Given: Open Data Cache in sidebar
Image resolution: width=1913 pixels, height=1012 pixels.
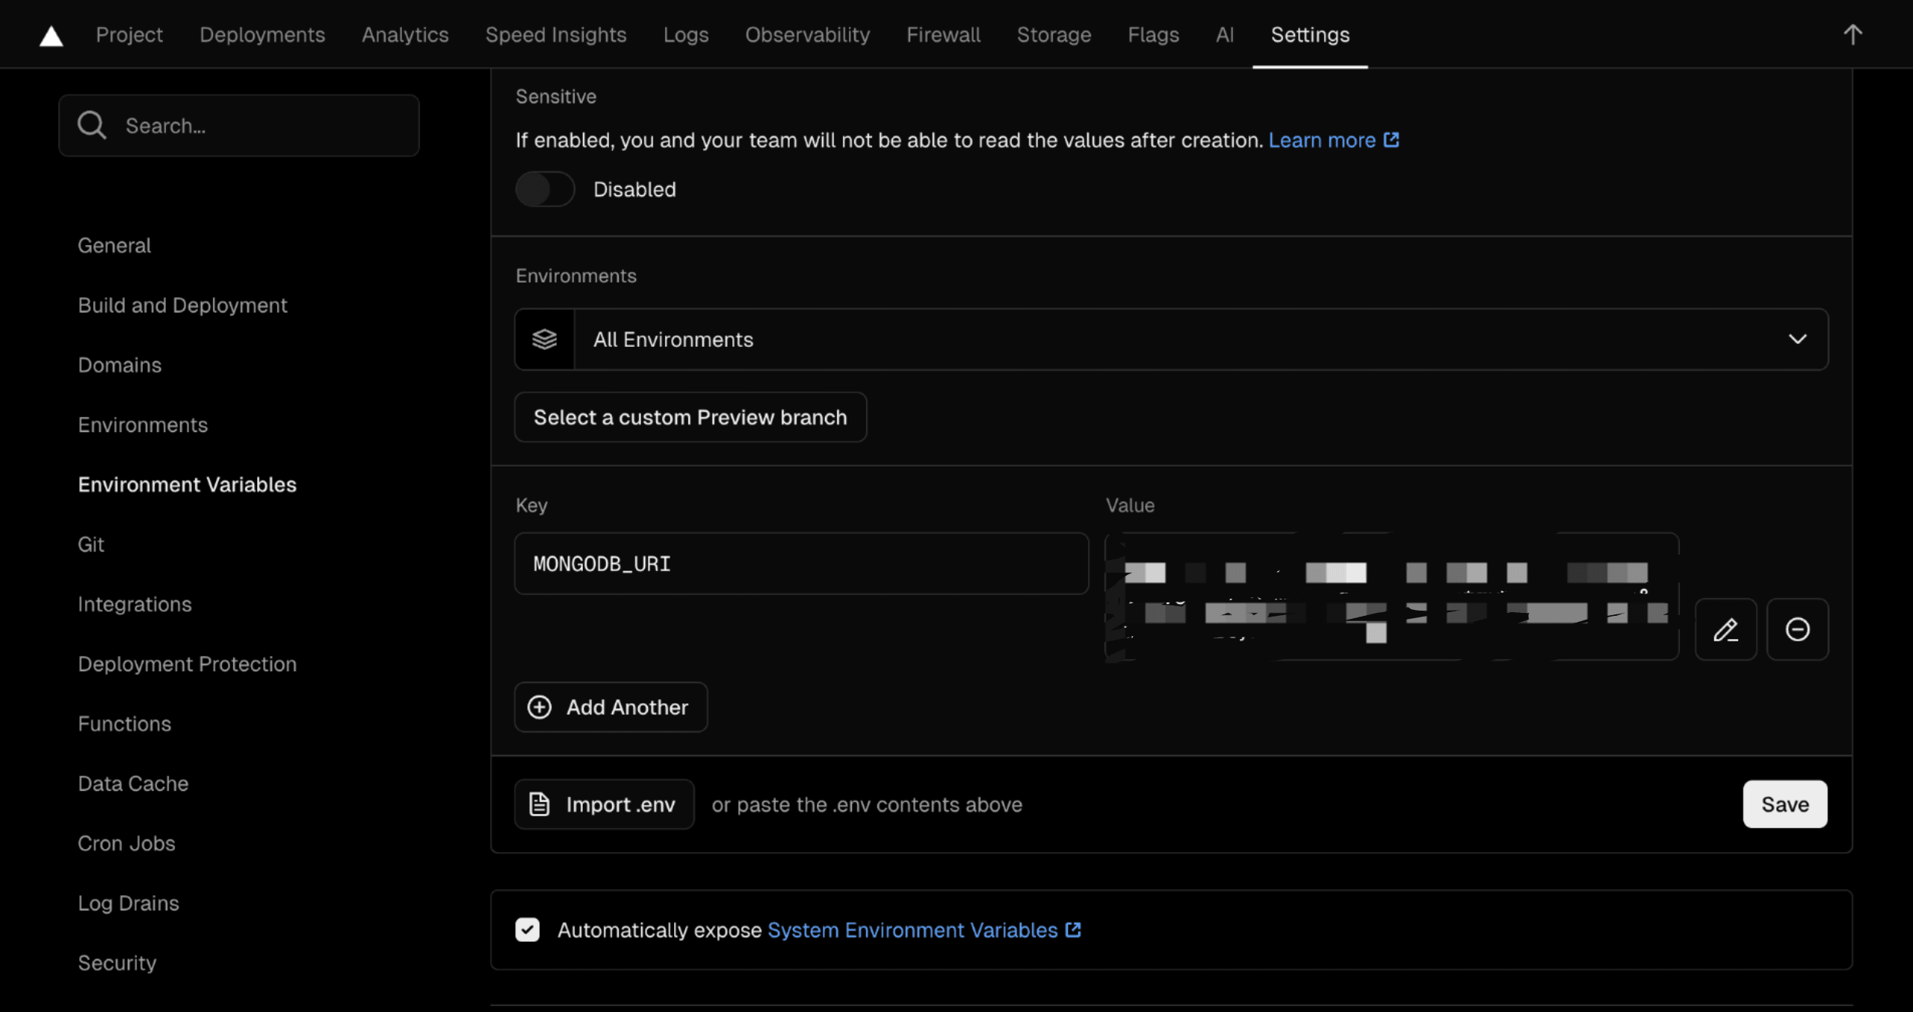Looking at the screenshot, I should pos(133,783).
